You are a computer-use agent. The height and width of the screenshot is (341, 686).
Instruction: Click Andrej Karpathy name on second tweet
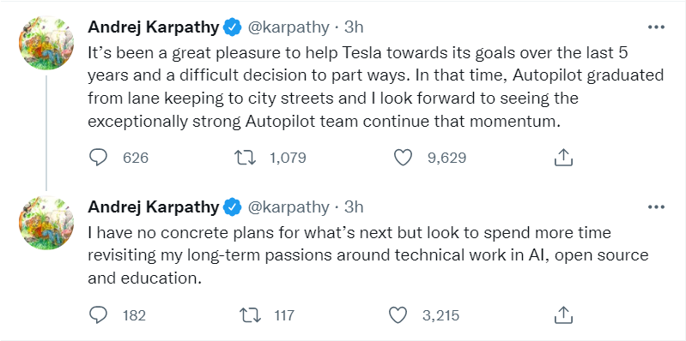(x=153, y=207)
